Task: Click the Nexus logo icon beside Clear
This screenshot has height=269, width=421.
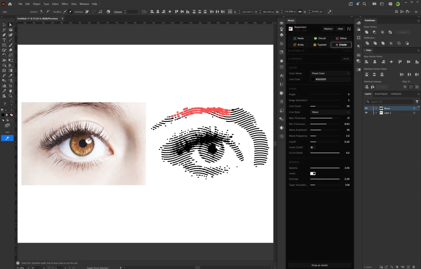Action: pos(349,29)
